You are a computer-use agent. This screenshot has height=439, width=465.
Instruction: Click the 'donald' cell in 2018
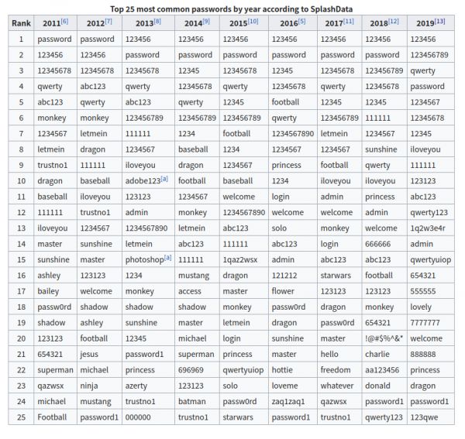377,386
